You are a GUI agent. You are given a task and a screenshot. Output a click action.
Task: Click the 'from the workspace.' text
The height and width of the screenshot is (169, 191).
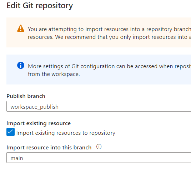54,74
